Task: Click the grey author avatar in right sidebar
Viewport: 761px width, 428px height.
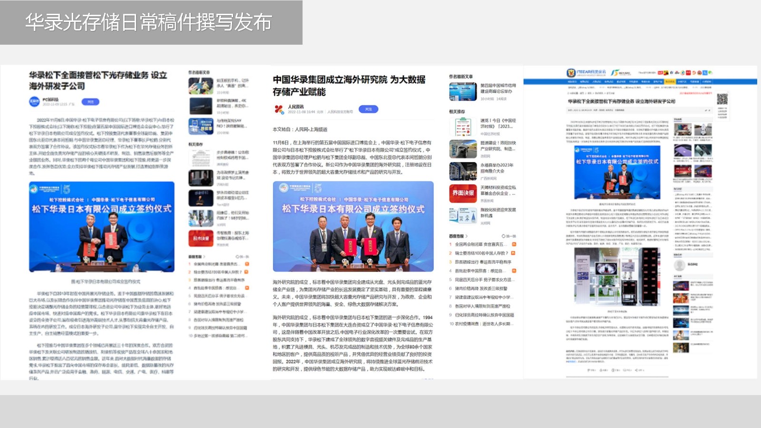Action: pyautogui.click(x=680, y=264)
